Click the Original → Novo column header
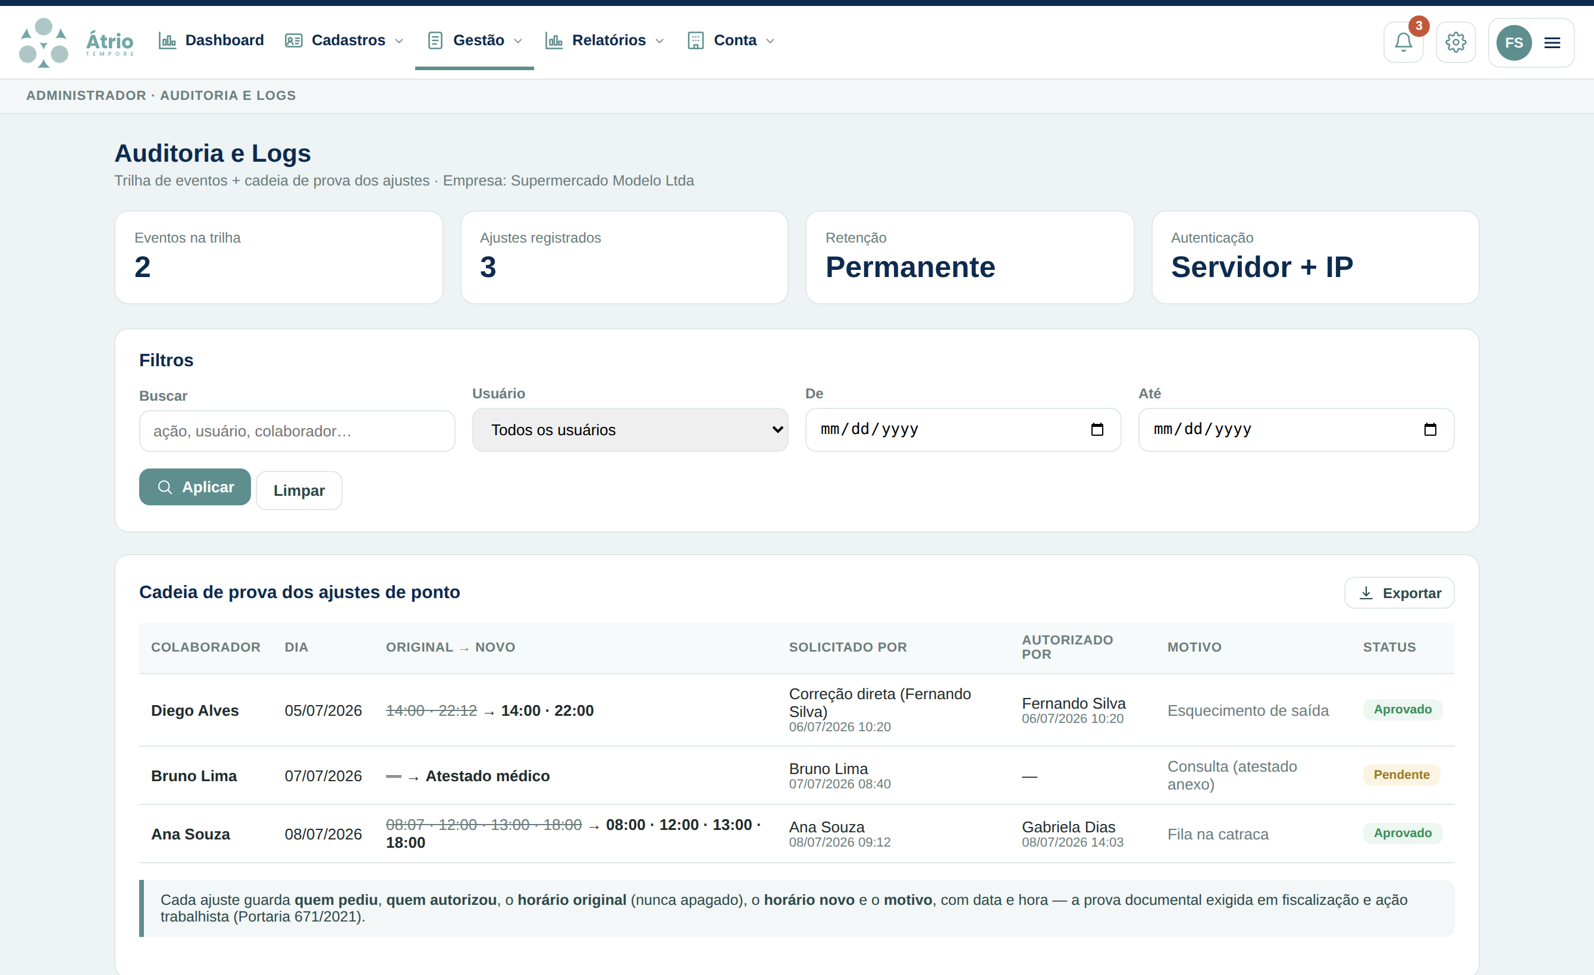Viewport: 1594px width, 975px height. [450, 647]
